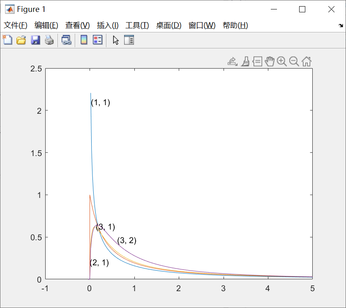
Task: Click the New Figure icon
Action: click(x=7, y=40)
